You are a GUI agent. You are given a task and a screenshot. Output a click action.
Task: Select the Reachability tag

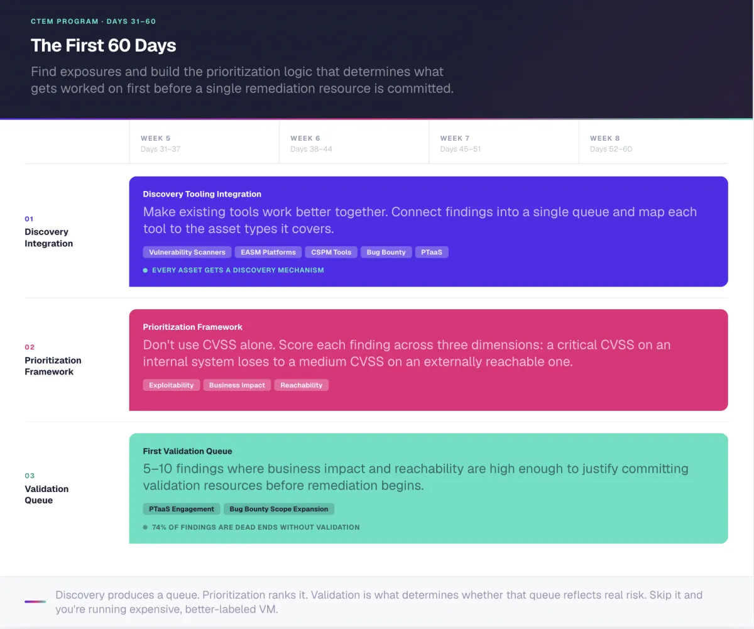[x=302, y=385]
